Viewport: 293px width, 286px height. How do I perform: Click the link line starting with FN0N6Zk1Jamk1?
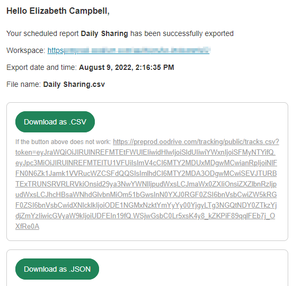pos(146,174)
